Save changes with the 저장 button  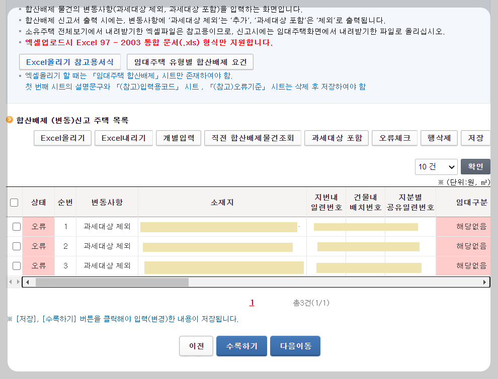475,138
